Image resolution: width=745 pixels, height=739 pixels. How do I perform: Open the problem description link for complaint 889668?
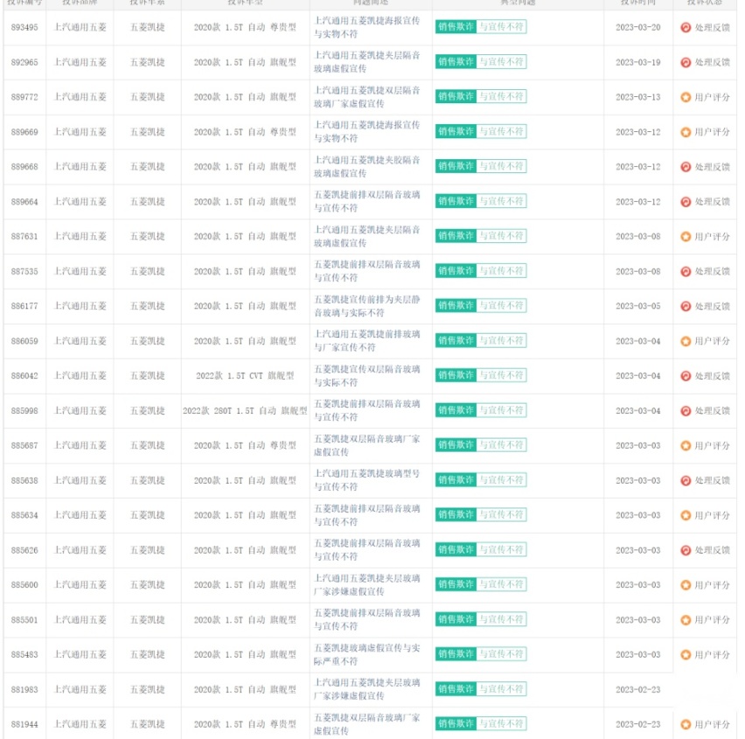pyautogui.click(x=366, y=166)
